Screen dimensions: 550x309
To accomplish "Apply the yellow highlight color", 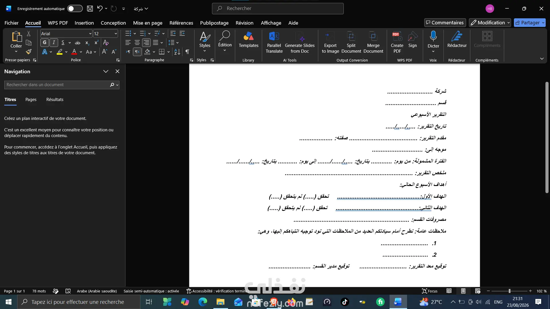I will pos(60,52).
